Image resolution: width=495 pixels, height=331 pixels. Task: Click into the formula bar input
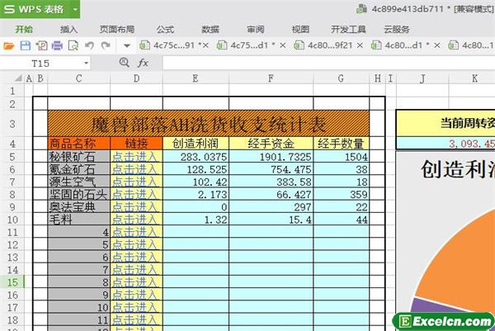328,64
